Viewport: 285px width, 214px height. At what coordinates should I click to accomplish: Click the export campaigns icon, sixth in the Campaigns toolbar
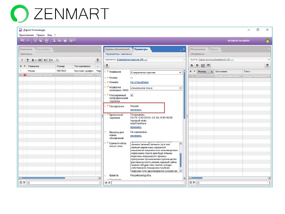pyautogui.click(x=51, y=60)
